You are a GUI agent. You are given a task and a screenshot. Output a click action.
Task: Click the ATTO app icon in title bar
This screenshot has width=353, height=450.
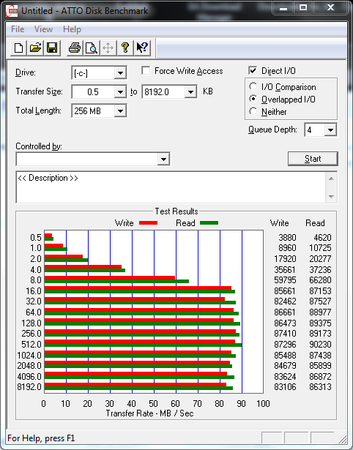12,11
